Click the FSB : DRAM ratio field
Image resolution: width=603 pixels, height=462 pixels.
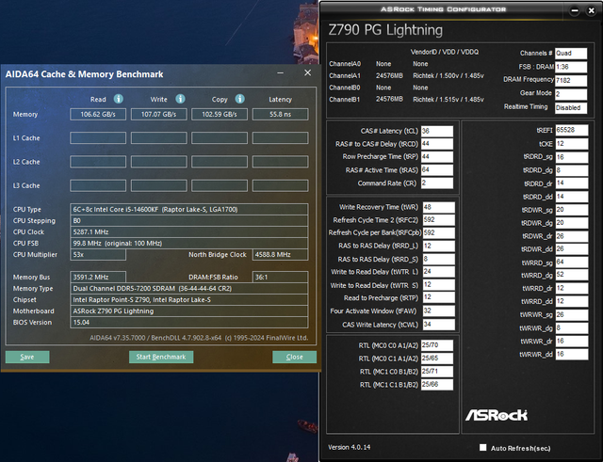point(571,67)
